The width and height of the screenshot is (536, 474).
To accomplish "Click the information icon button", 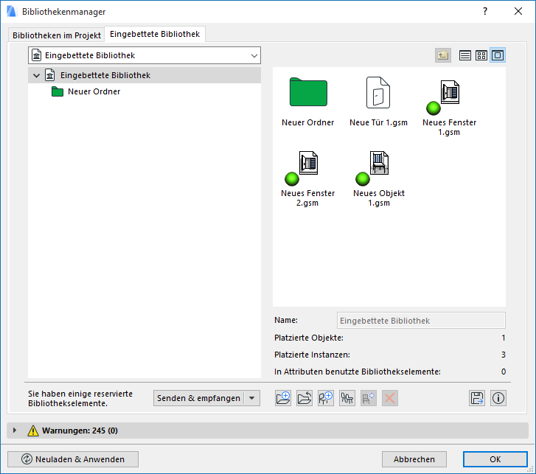I will (x=498, y=398).
